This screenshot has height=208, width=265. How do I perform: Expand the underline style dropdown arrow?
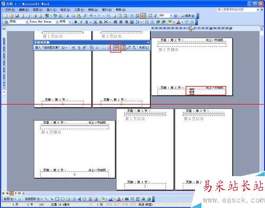pyautogui.click(x=91, y=22)
